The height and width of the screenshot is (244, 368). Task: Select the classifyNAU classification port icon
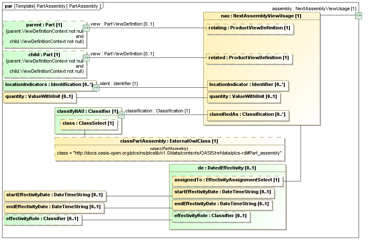[121, 115]
